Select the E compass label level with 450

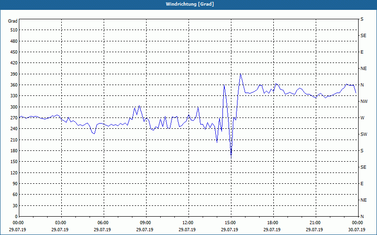pyautogui.click(x=362, y=52)
